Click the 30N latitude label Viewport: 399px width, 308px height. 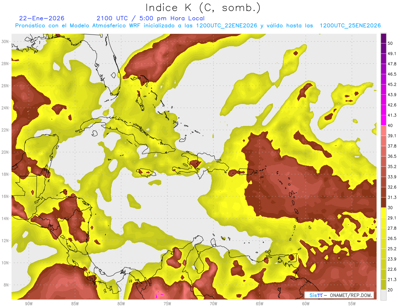pos(5,42)
